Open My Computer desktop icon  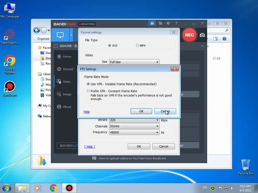[x=10, y=10]
